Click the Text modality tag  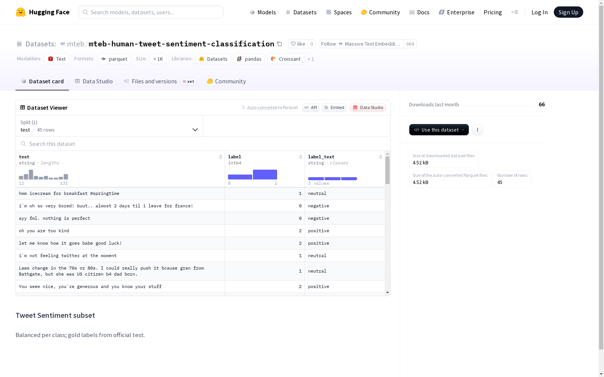pos(57,59)
